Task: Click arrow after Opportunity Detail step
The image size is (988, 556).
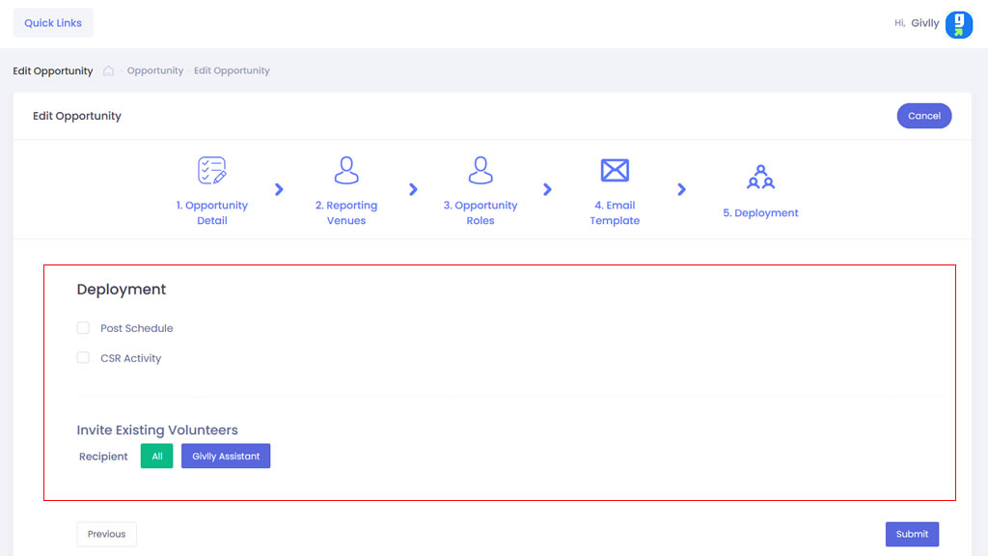Action: (x=279, y=189)
